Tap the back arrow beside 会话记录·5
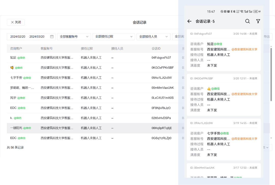 pyautogui.click(x=189, y=21)
